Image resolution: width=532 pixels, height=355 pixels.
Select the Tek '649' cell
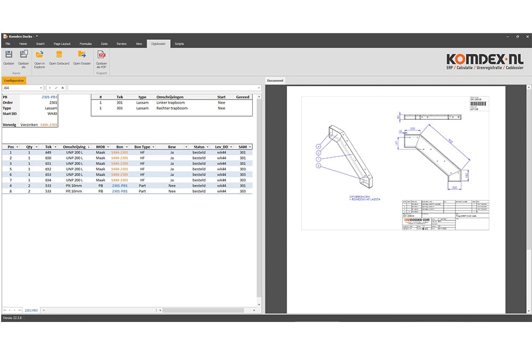(48, 152)
